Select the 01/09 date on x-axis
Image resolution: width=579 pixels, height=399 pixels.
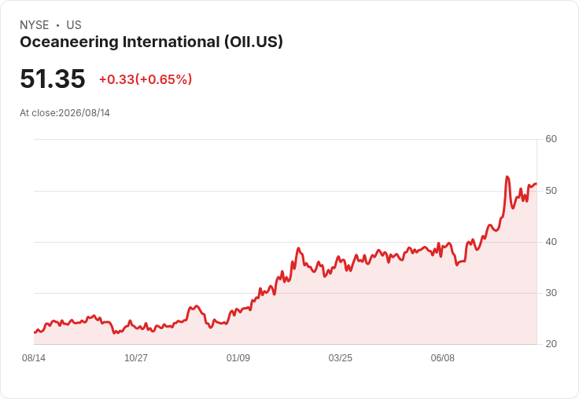(238, 358)
